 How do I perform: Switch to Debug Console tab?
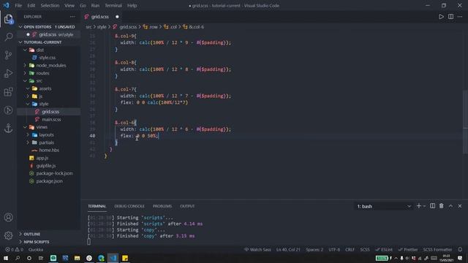click(x=129, y=206)
